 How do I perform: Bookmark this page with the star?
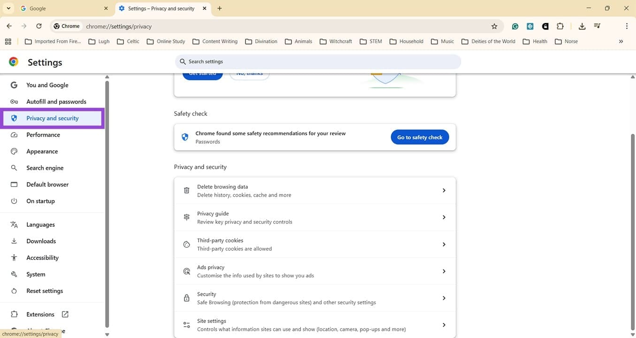click(x=494, y=26)
